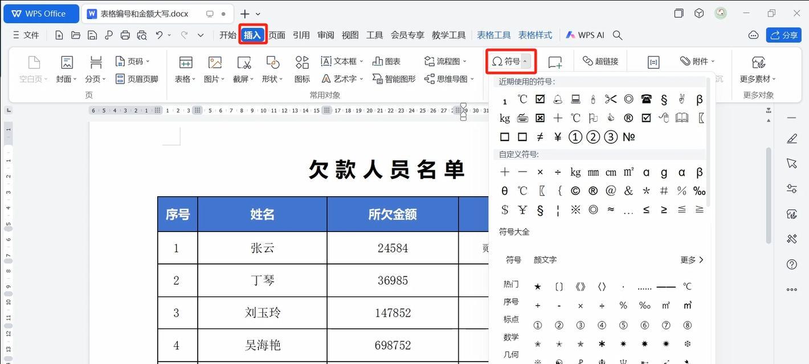Open the WPS AI button
The image size is (809, 364).
click(585, 35)
